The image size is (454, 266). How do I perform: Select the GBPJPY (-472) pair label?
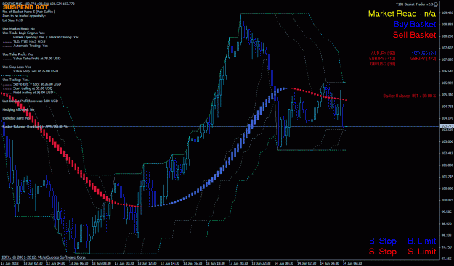click(423, 58)
